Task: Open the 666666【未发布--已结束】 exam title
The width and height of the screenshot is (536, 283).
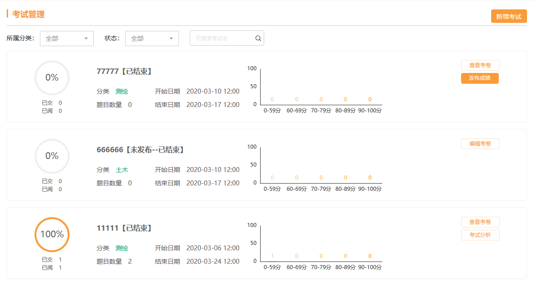Action: 140,150
